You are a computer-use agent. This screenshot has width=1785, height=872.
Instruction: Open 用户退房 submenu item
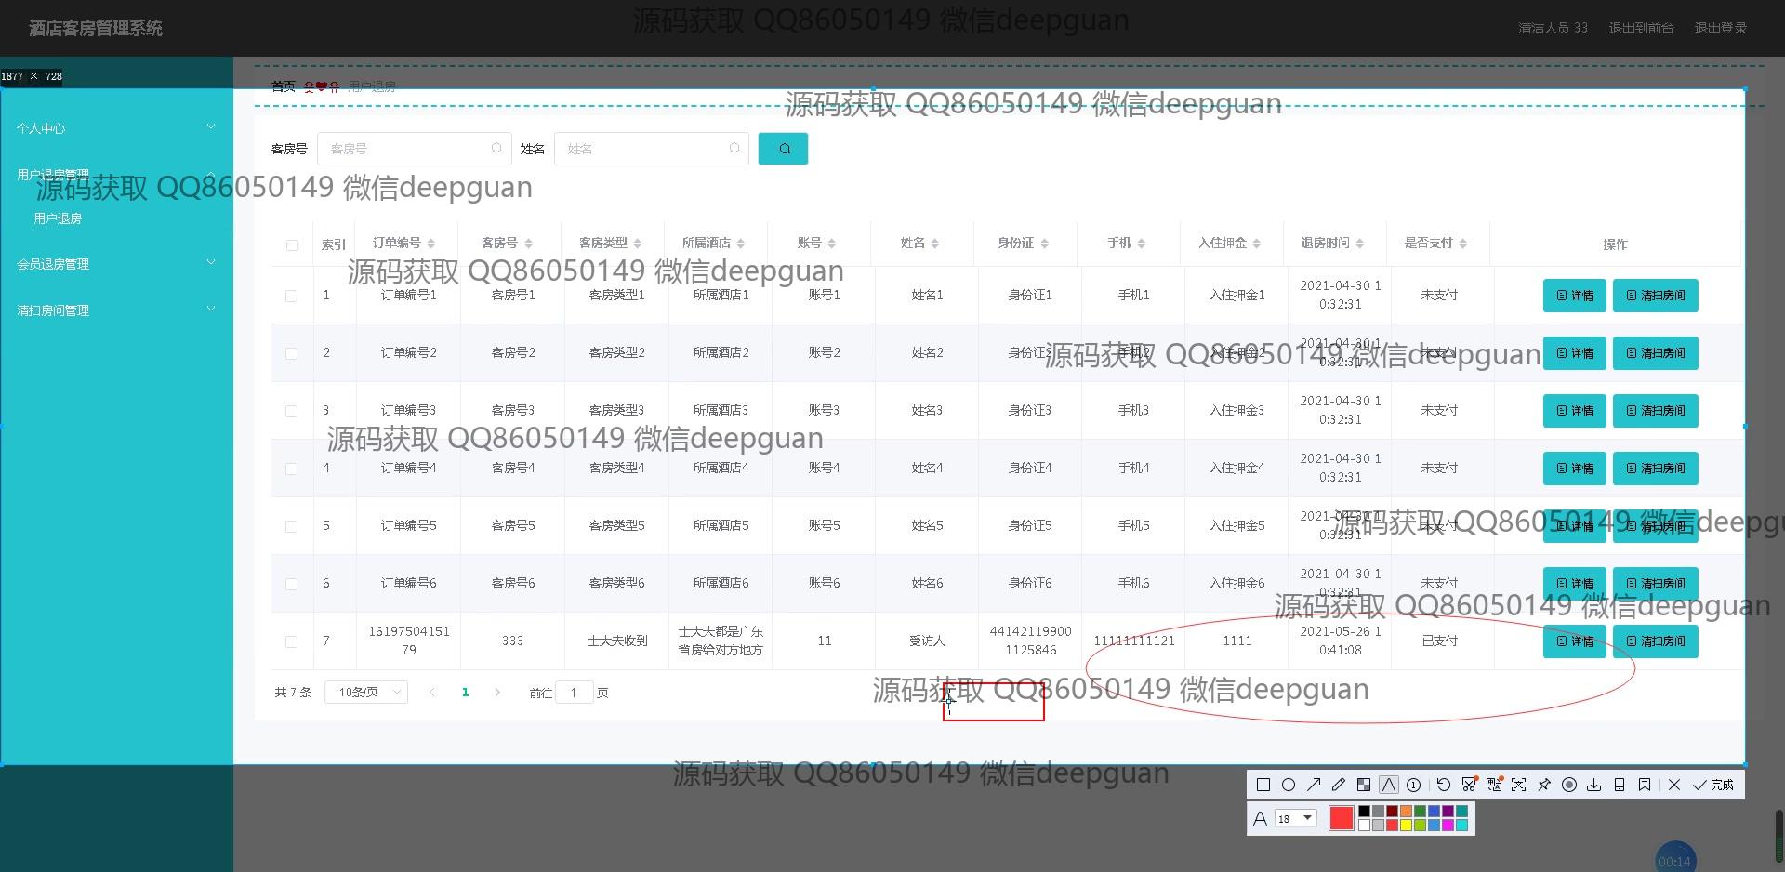(x=58, y=218)
